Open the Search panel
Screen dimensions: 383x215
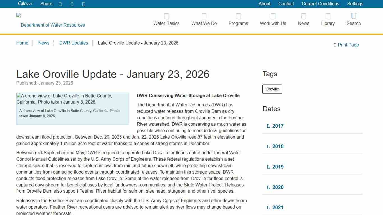coord(353,19)
